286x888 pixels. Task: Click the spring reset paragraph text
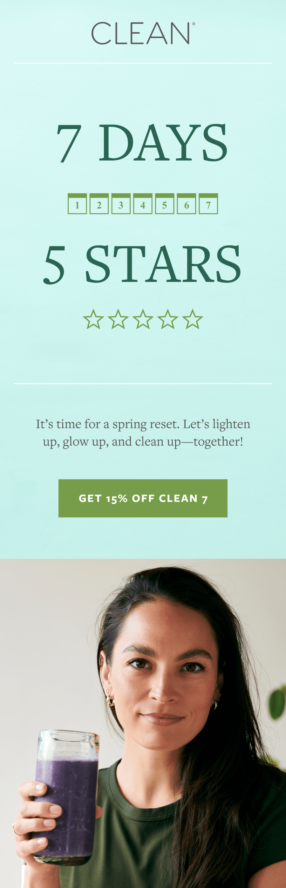(143, 433)
